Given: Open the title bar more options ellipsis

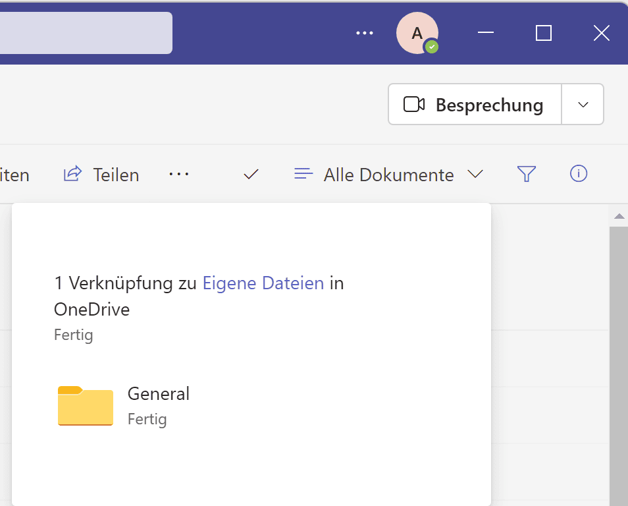Looking at the screenshot, I should click(365, 33).
